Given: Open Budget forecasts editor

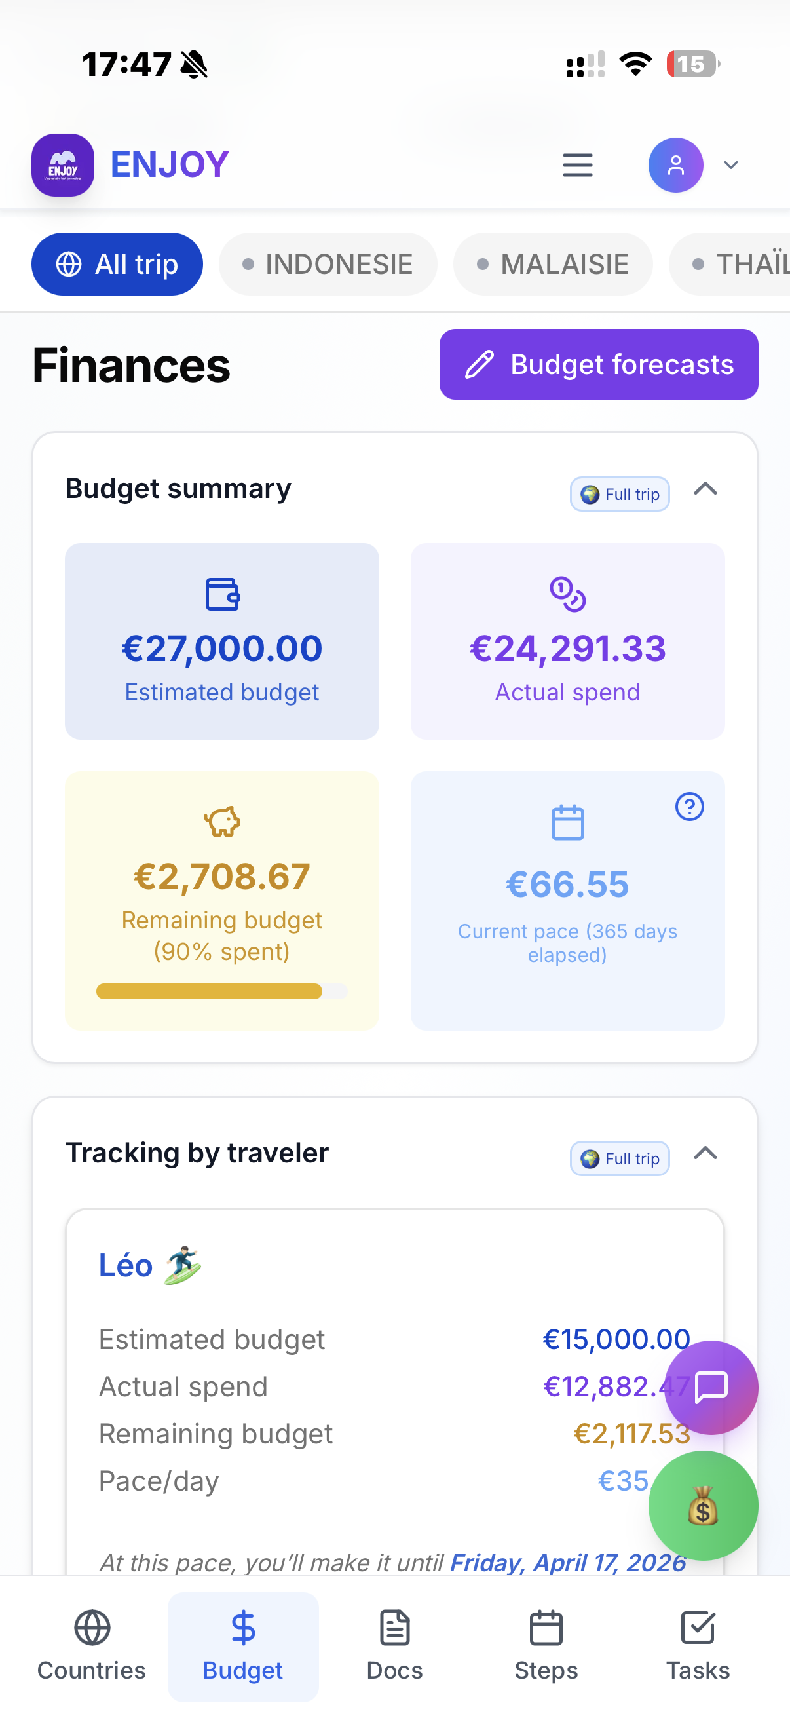Looking at the screenshot, I should pyautogui.click(x=598, y=364).
